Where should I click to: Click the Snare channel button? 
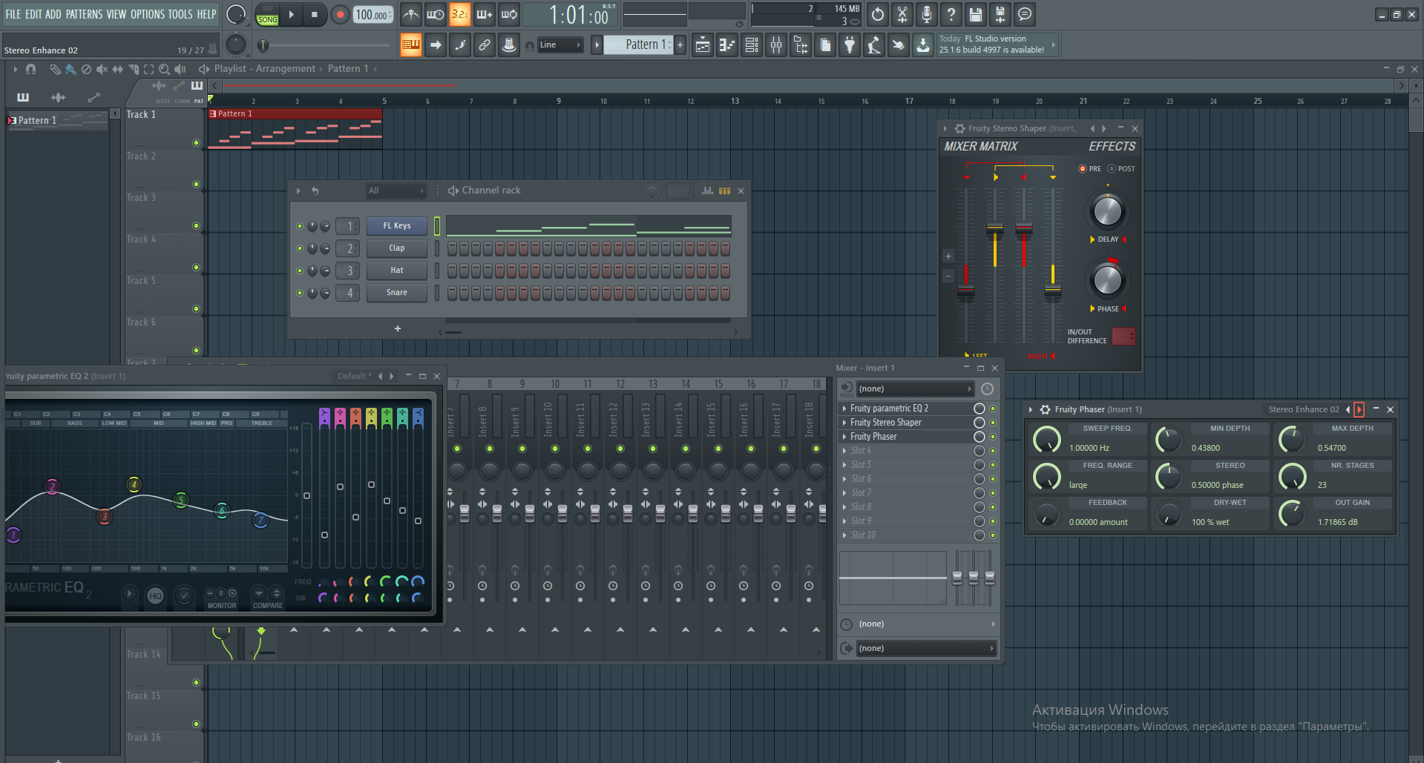click(x=396, y=293)
